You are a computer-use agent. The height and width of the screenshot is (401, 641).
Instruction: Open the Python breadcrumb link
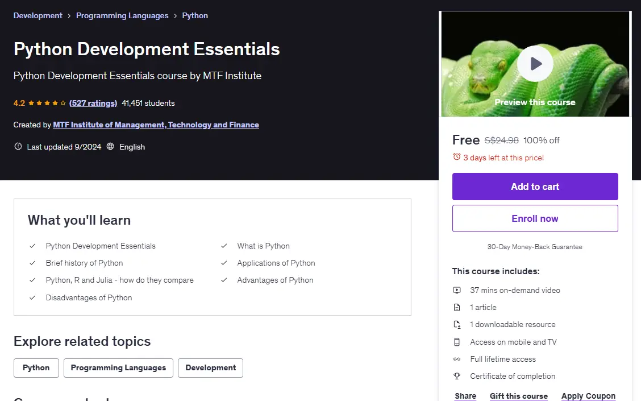[195, 15]
